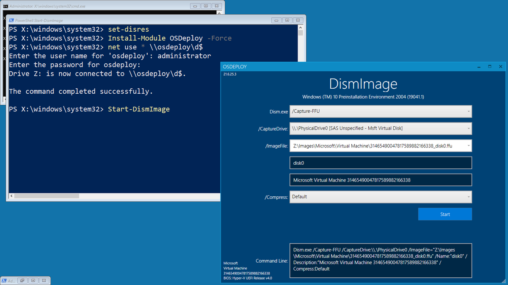Viewport: 508px width, 285px height.
Task: Click the disk0 name input field
Action: pos(381,163)
